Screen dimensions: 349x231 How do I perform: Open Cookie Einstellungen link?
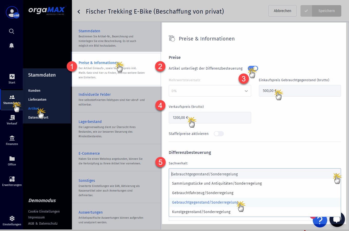coord(44,211)
